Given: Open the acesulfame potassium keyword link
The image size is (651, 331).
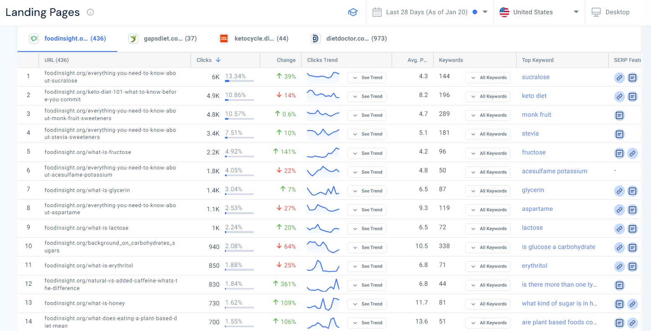Looking at the screenshot, I should (554, 171).
